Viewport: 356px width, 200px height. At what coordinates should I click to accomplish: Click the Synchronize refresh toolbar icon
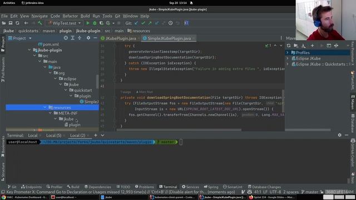point(17,23)
